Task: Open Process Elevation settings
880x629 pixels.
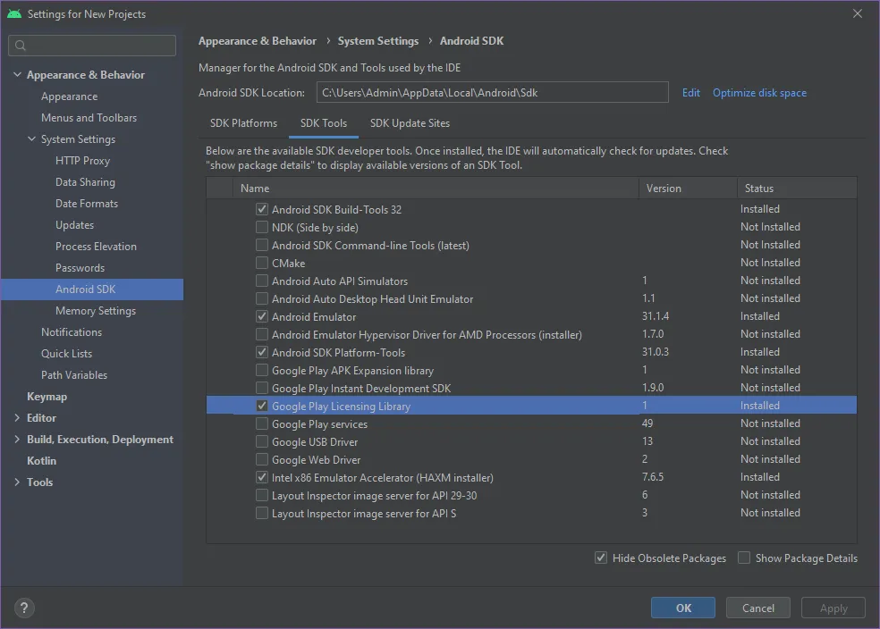Action: click(96, 246)
